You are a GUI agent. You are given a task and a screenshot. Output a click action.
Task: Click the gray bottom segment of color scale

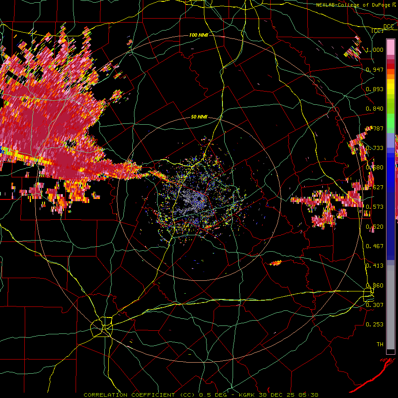390,307
